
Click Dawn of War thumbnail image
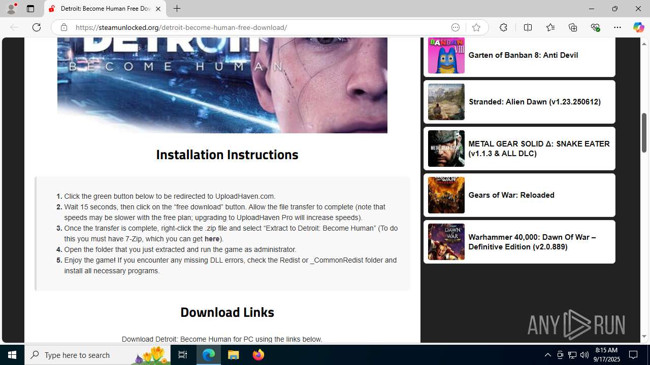pyautogui.click(x=446, y=242)
